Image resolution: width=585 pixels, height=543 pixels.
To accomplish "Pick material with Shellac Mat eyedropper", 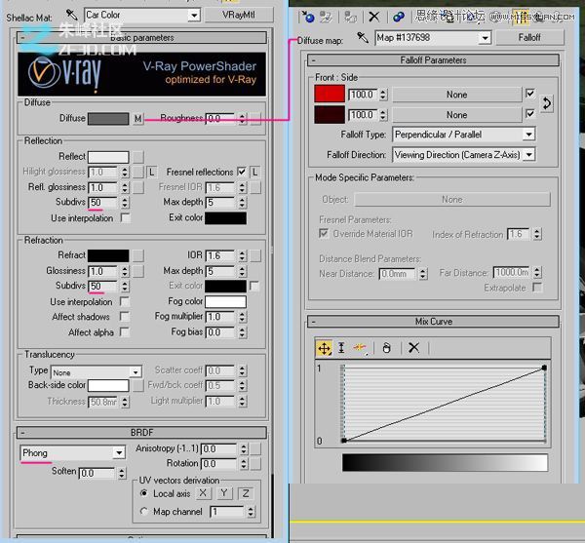I will tap(71, 15).
